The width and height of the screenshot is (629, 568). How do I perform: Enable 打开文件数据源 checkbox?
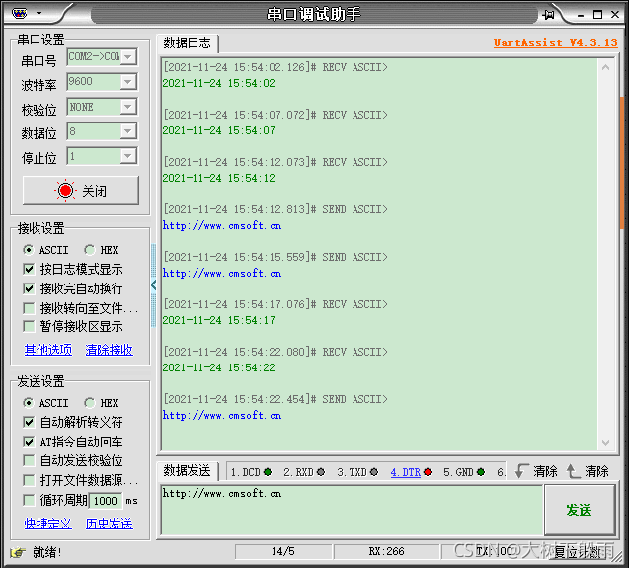[x=29, y=480]
